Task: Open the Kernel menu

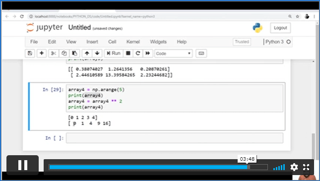Action: click(133, 42)
